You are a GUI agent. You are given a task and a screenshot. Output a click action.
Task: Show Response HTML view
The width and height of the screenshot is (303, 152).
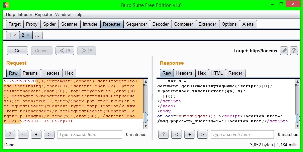click(x=217, y=73)
